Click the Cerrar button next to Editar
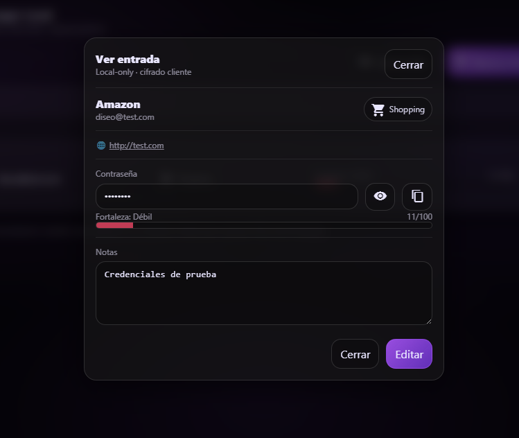Image resolution: width=519 pixels, height=438 pixels. (355, 354)
